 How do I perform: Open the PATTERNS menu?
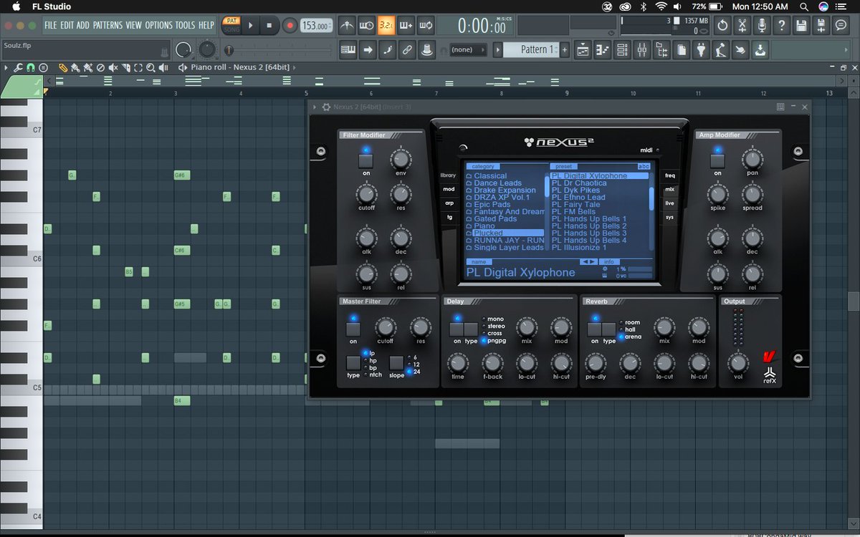click(107, 25)
